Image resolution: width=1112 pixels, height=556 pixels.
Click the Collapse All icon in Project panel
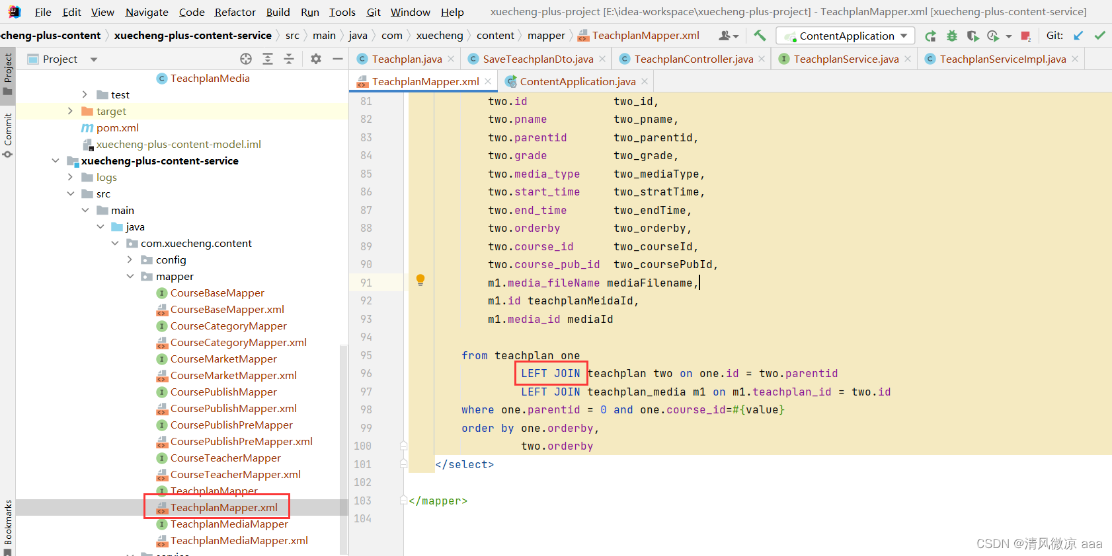(x=289, y=59)
